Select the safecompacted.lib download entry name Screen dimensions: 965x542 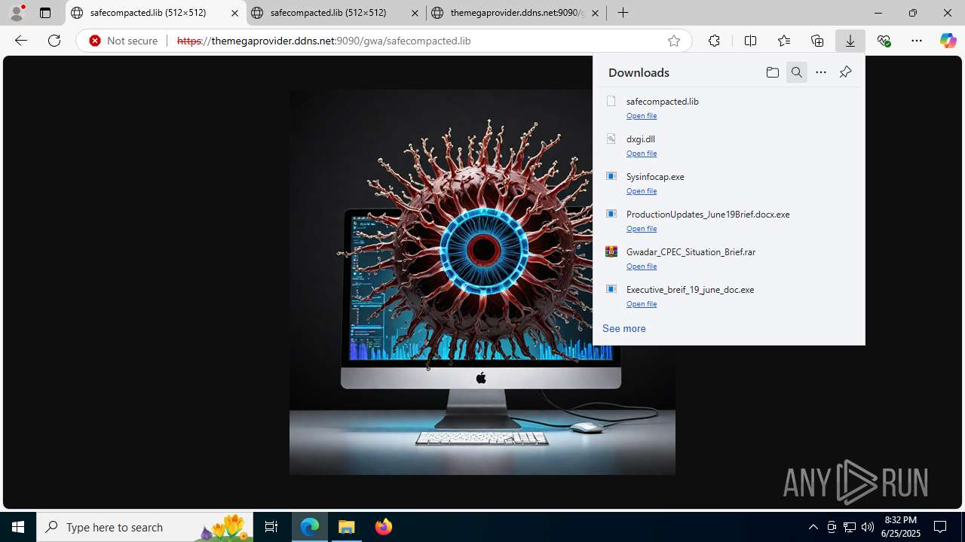(663, 101)
